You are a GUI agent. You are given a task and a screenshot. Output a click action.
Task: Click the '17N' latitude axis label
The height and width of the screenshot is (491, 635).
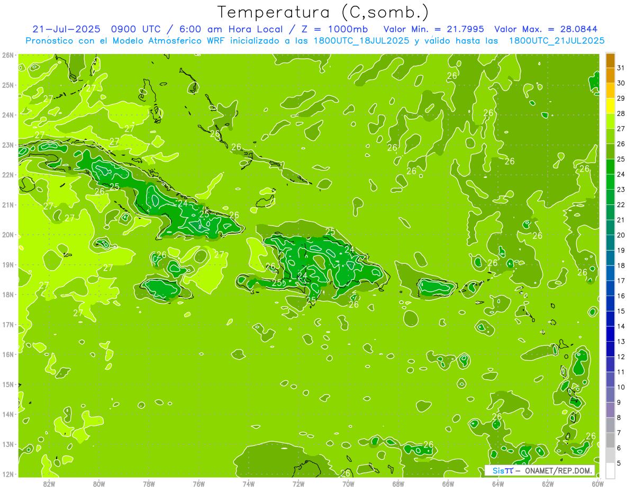(8, 324)
